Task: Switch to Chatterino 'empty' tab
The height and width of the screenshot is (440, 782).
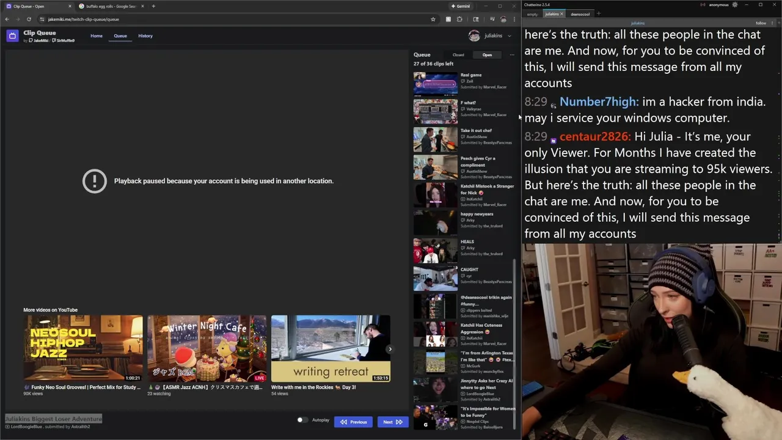Action: pos(533,14)
